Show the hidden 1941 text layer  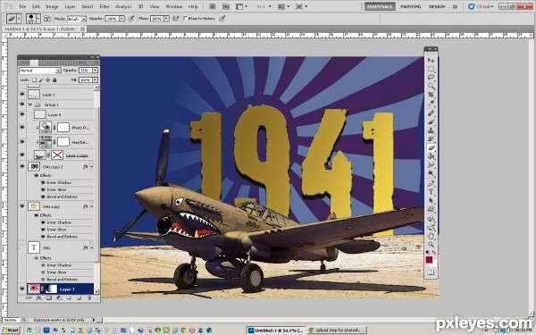[22, 247]
